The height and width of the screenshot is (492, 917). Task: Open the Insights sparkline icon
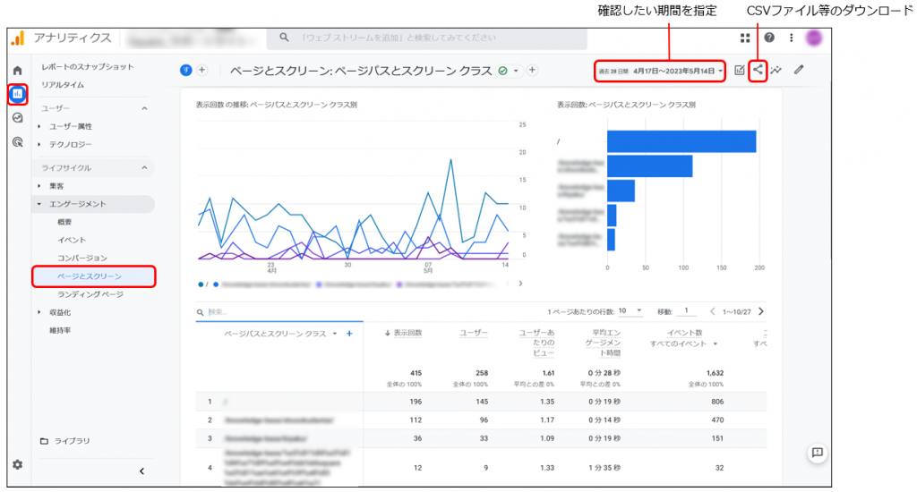[776, 70]
